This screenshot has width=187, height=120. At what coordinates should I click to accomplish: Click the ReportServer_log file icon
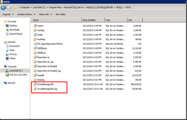pyautogui.click(x=35, y=62)
